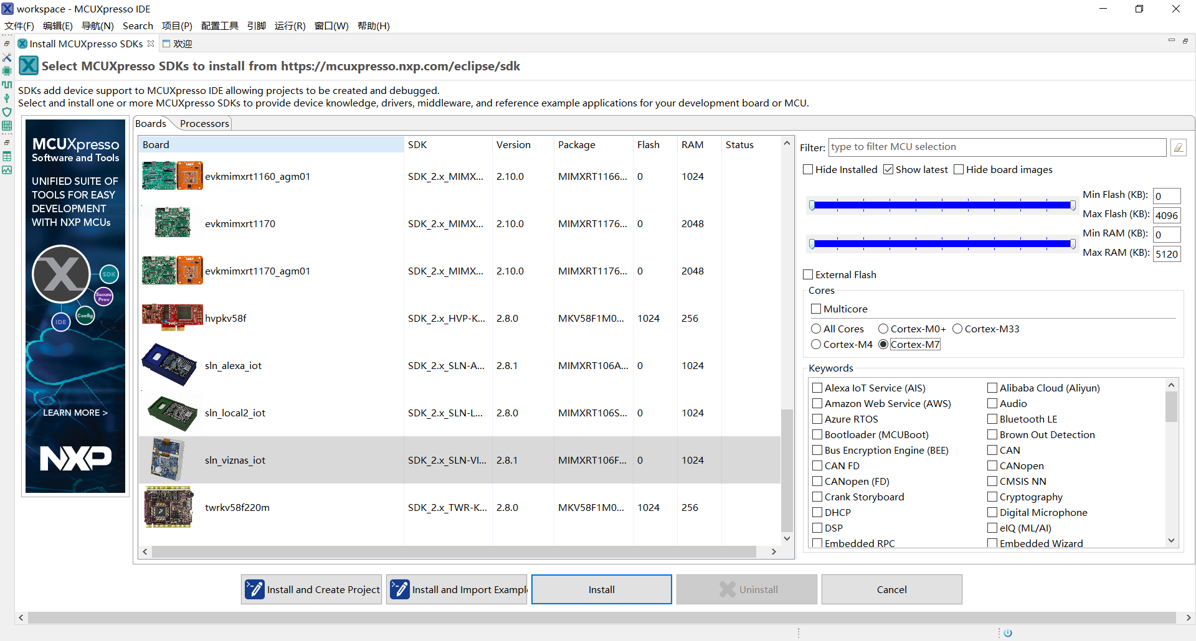This screenshot has width=1196, height=641.
Task: Click the green table grid icon in left sidebar
Action: [x=7, y=156]
